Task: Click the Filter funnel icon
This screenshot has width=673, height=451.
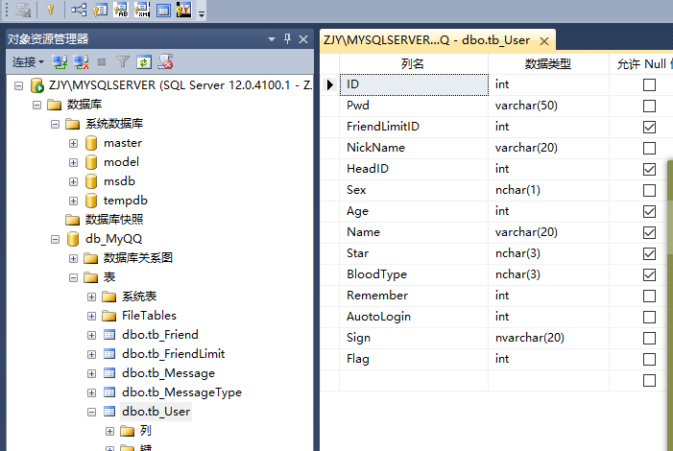Action: (123, 62)
